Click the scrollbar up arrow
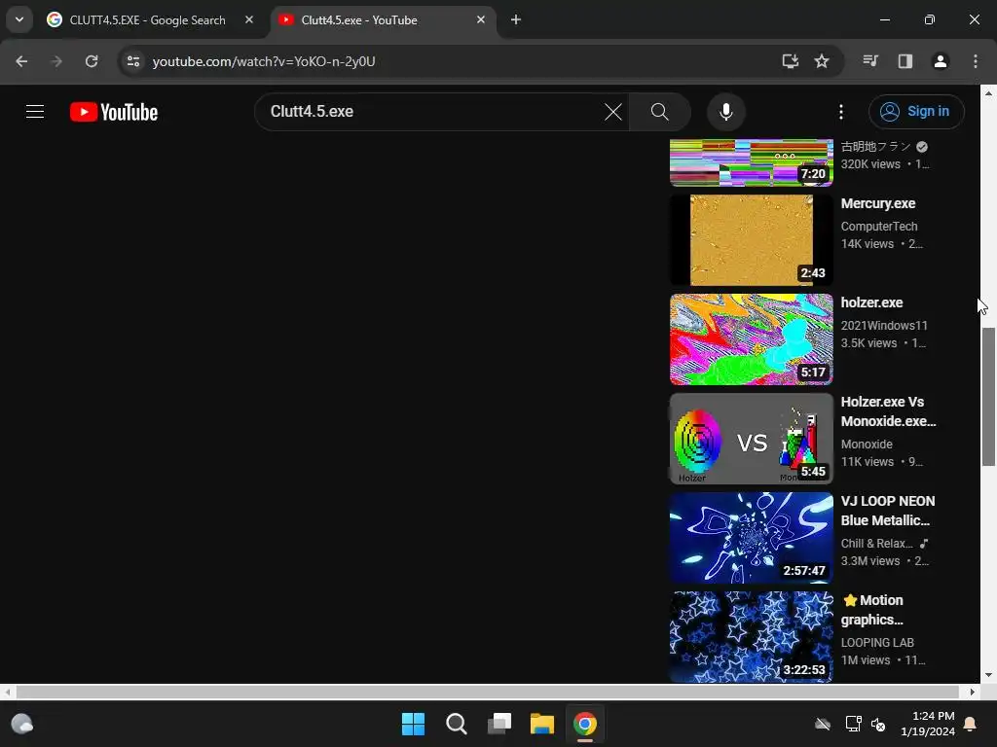This screenshot has height=747, width=997. pos(988,92)
